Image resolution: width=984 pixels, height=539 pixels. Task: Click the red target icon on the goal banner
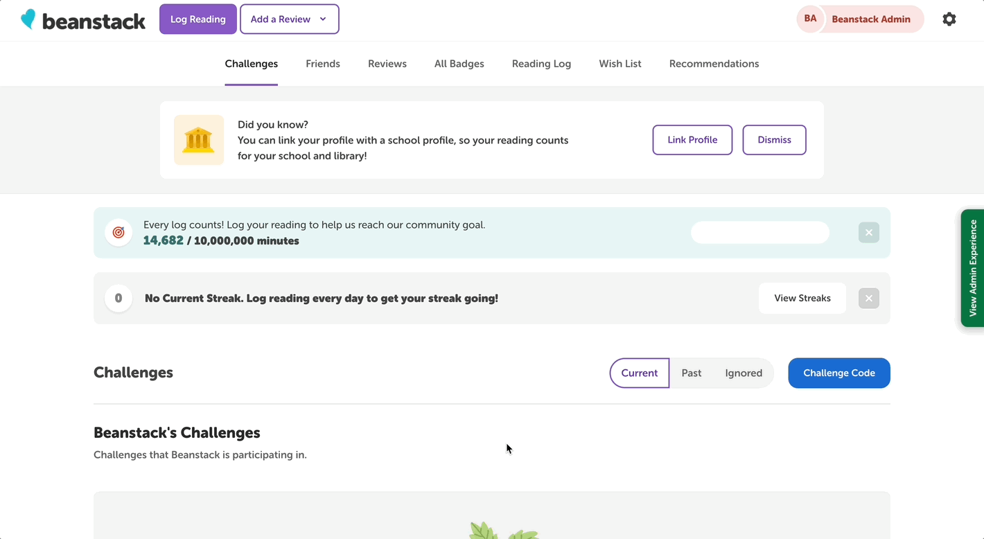[x=118, y=233]
